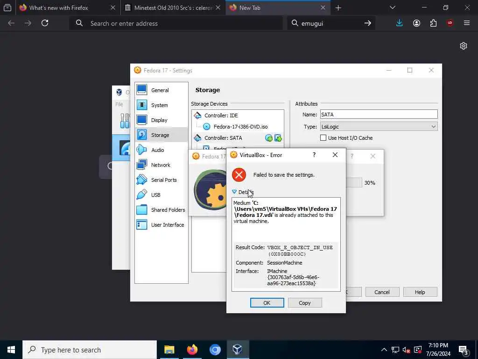This screenshot has height=359, width=478.
Task: Click the controller Name field containing SATA
Action: tap(379, 115)
